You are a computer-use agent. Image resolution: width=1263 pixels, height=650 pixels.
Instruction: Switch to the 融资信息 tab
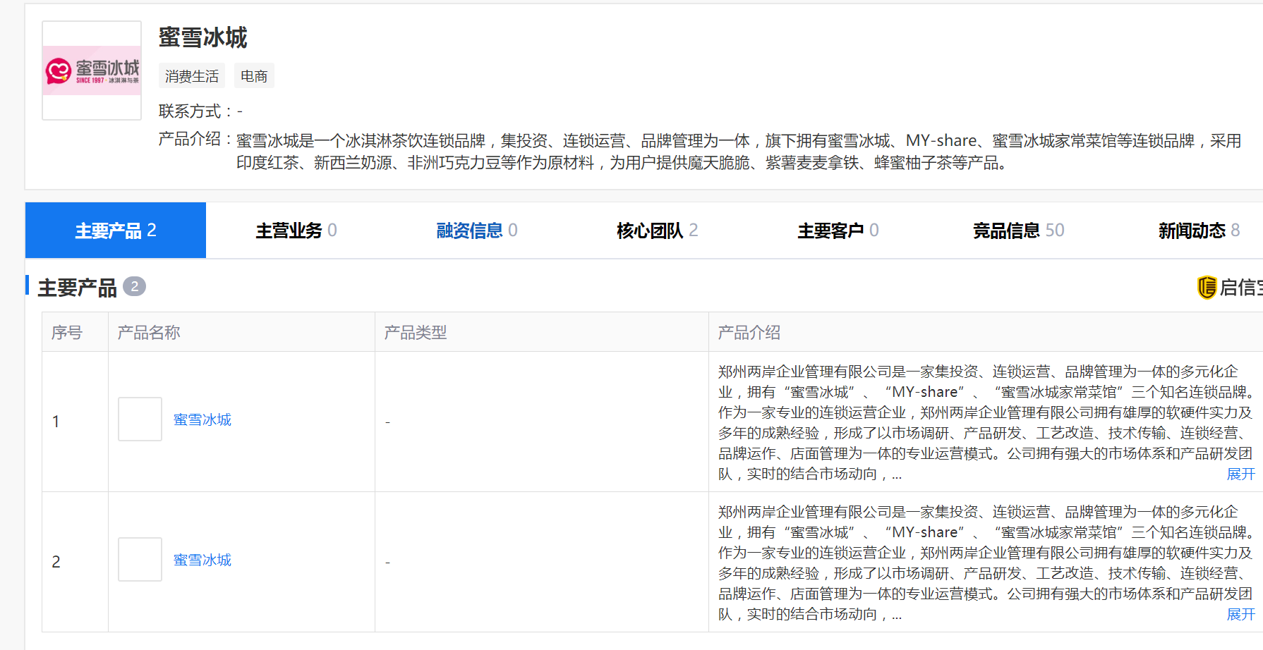[476, 231]
